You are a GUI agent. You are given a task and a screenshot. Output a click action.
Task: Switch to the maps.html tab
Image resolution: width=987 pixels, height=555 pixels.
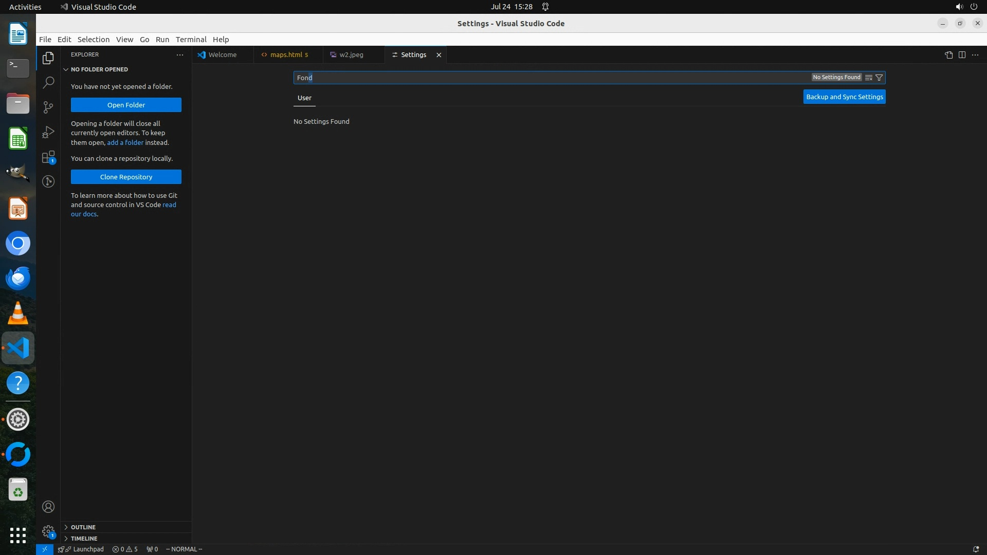tap(286, 55)
